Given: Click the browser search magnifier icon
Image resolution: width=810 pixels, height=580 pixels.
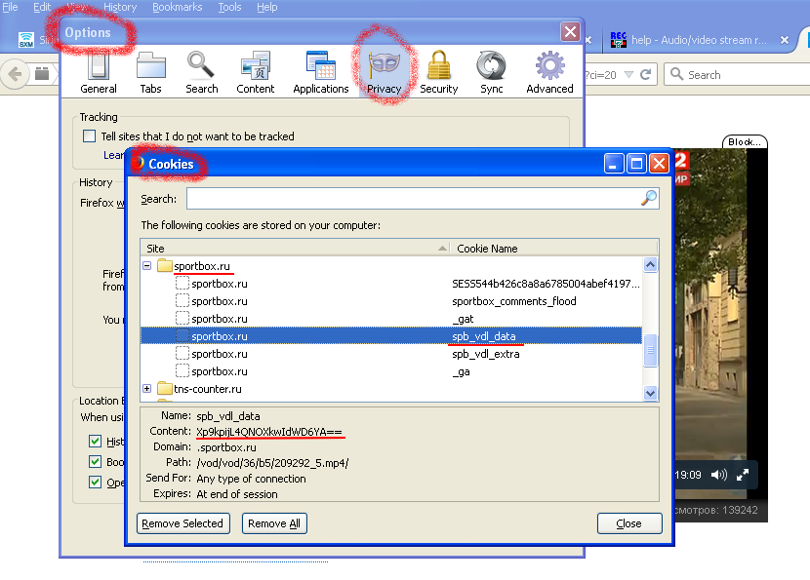Looking at the screenshot, I should [676, 74].
